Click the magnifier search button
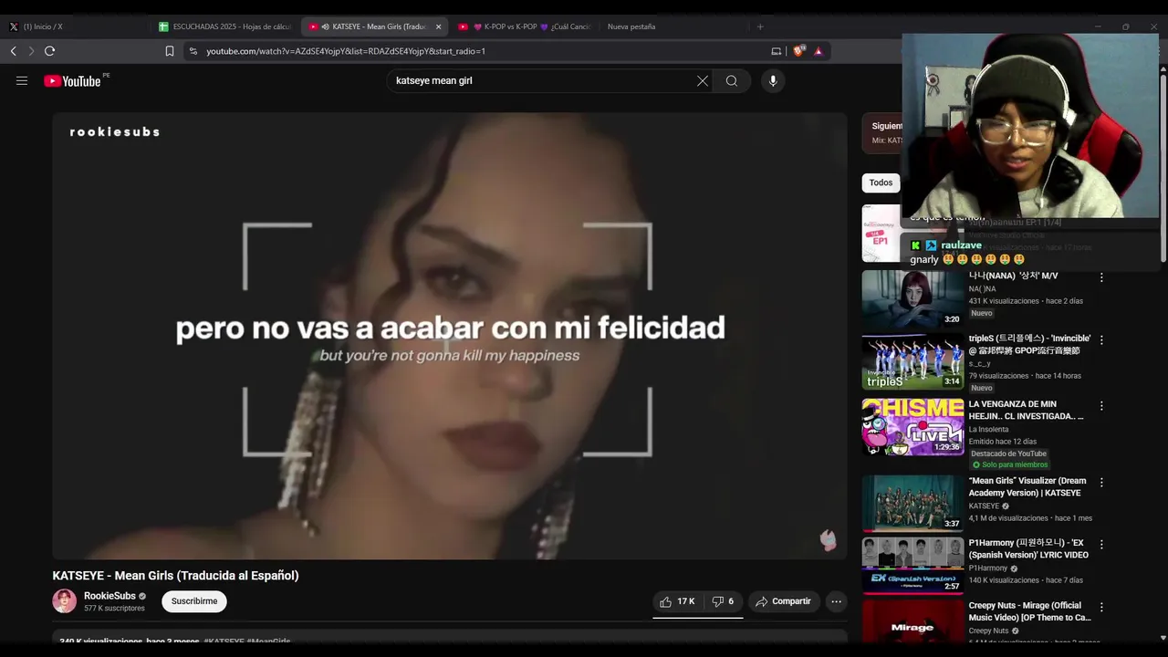The height and width of the screenshot is (657, 1168). pyautogui.click(x=732, y=81)
